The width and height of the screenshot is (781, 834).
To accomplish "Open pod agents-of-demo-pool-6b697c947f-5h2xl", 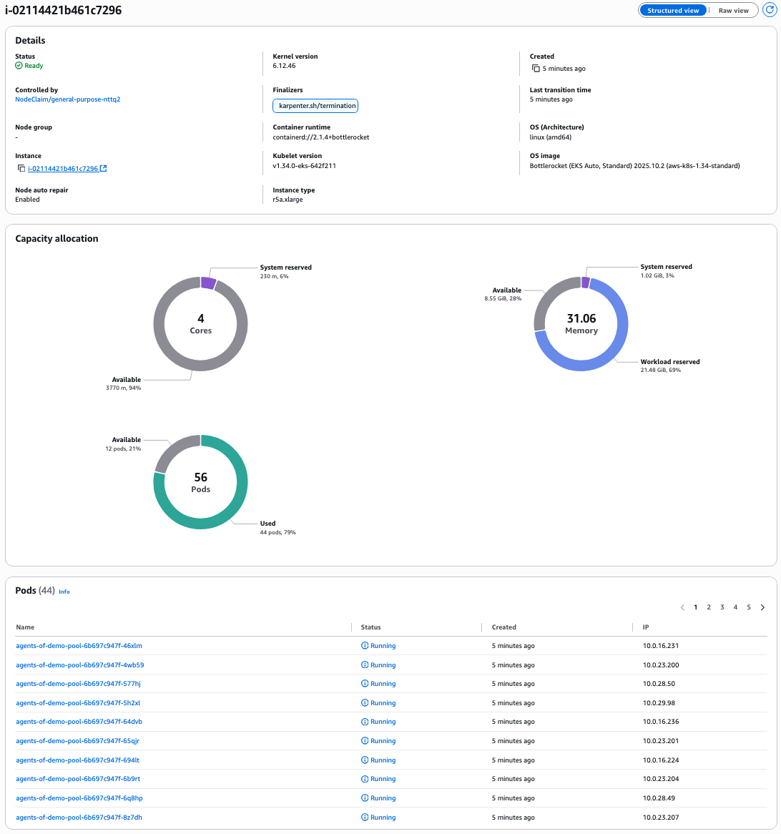I will [79, 702].
